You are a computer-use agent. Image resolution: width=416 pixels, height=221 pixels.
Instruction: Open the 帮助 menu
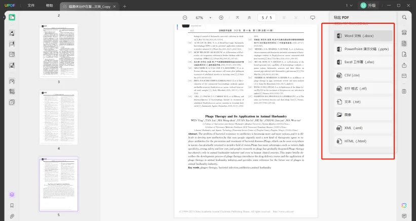point(49,6)
